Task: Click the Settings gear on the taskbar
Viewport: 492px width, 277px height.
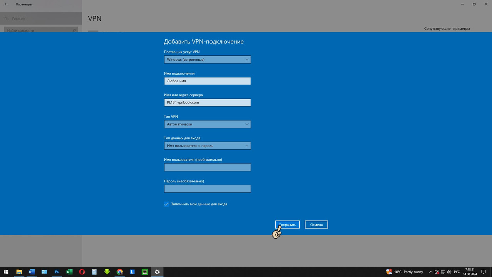Action: [157, 272]
